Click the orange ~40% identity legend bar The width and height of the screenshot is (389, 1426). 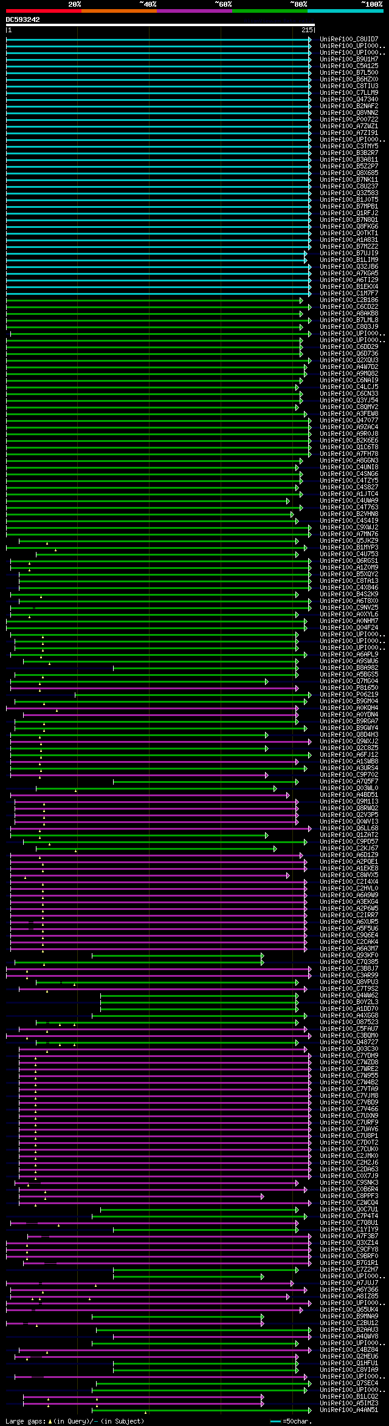click(x=119, y=11)
